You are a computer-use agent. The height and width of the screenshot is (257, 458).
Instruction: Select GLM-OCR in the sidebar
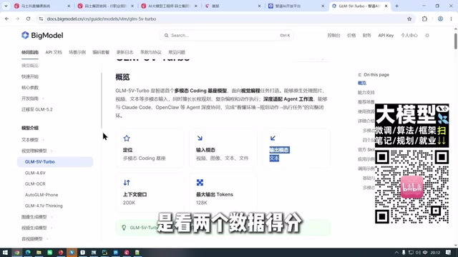point(35,184)
